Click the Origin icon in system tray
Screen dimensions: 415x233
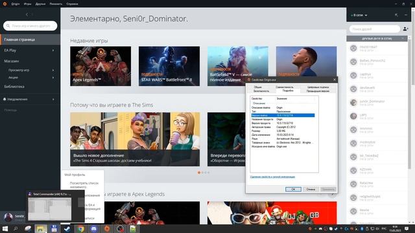coord(310,228)
